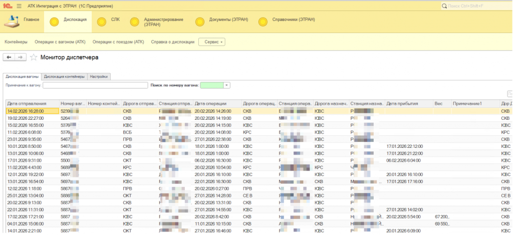
Task: Select row dated 10.01.2026 8:50:00
Action: click(259, 146)
